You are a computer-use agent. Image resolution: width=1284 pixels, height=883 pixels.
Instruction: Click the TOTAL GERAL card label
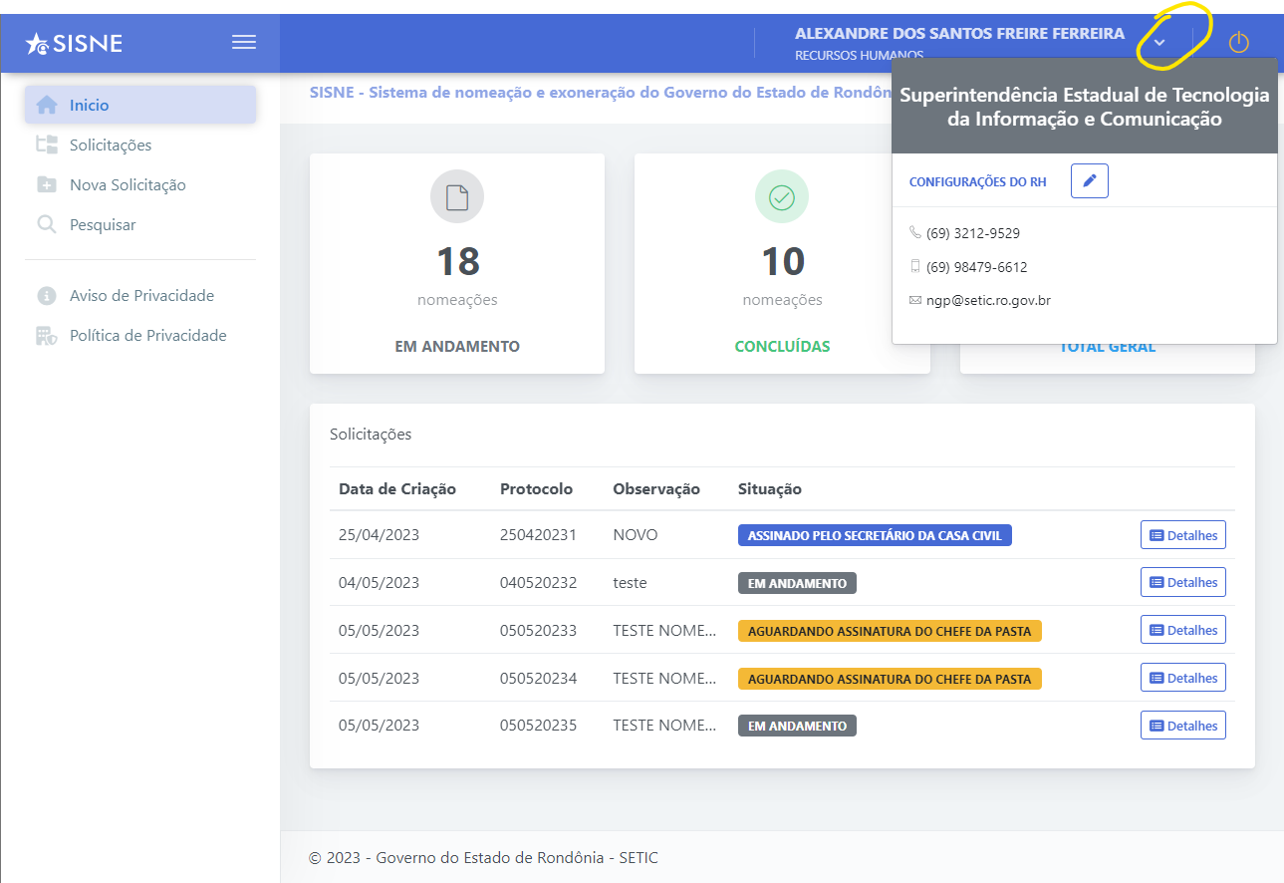click(1107, 348)
